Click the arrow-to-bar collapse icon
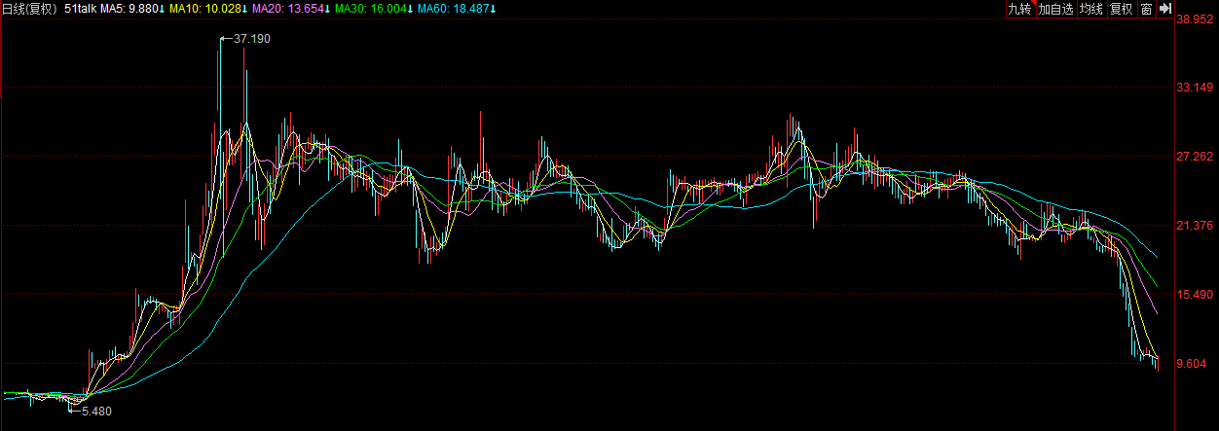 click(x=1164, y=9)
